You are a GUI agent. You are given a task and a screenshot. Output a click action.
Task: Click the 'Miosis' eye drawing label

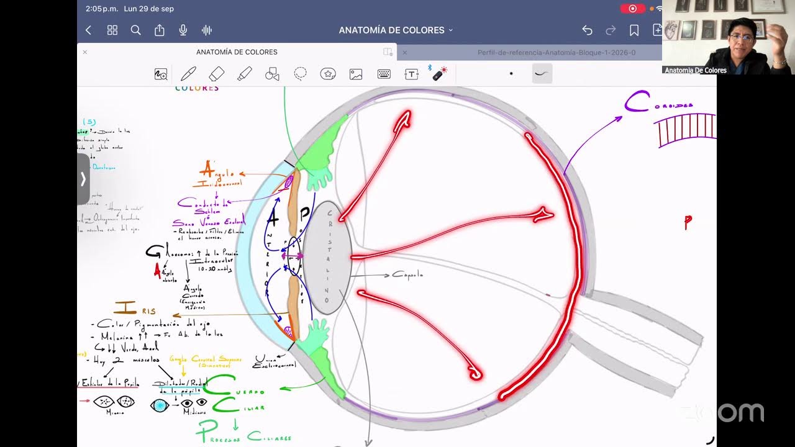coord(114,412)
